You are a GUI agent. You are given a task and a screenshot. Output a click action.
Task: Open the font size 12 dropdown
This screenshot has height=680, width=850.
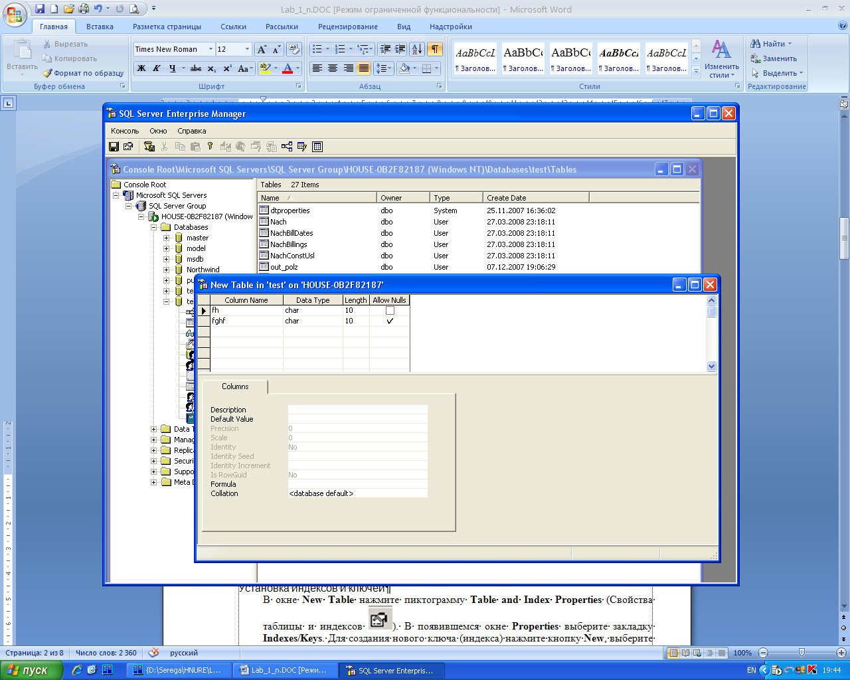click(x=247, y=49)
